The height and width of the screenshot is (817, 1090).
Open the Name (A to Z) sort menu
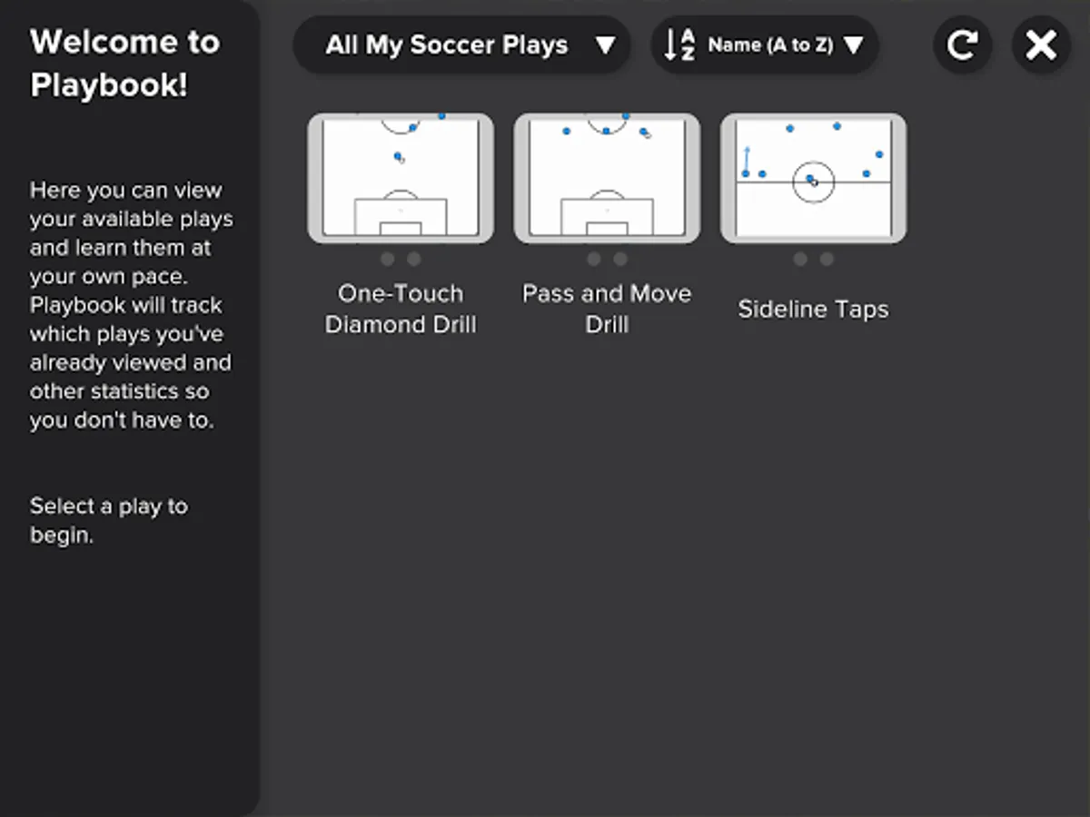point(770,44)
